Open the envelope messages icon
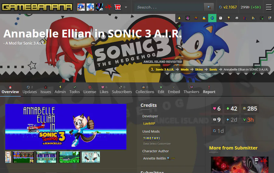274x173 pixels. coord(237,18)
